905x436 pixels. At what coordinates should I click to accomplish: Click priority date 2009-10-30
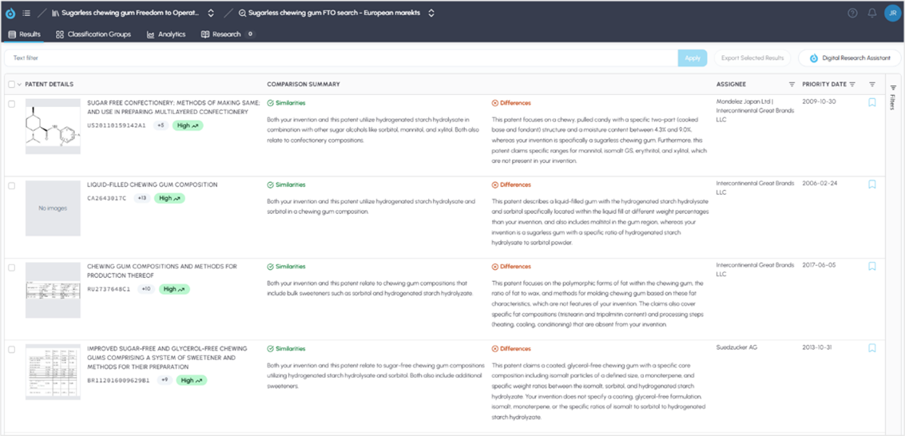tap(819, 102)
